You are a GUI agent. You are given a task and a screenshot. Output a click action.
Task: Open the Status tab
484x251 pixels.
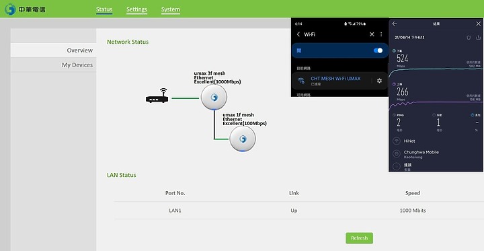point(104,9)
